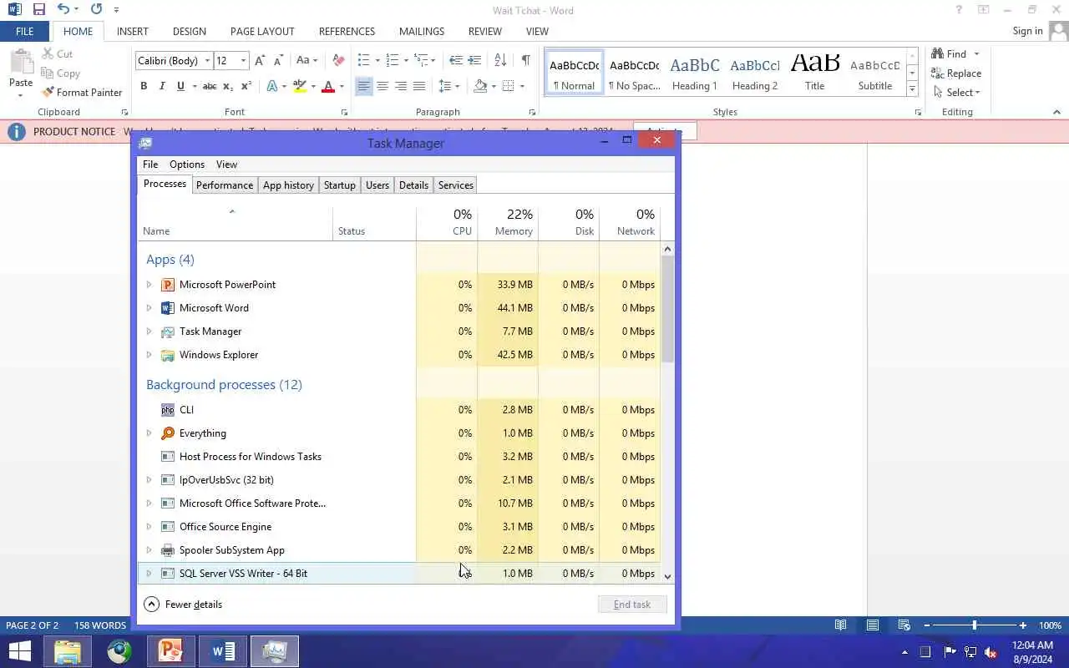1069x668 pixels.
Task: Open the Word FILE backstage button
Action: 24,31
